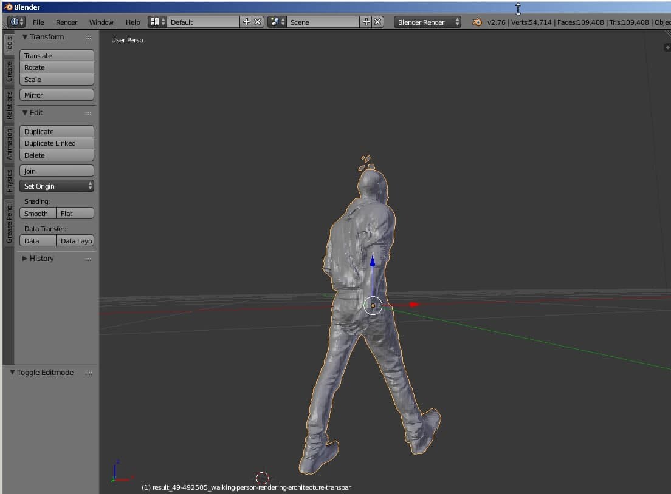Open the Blender Render engine dropdown
The width and height of the screenshot is (671, 494).
(x=427, y=22)
